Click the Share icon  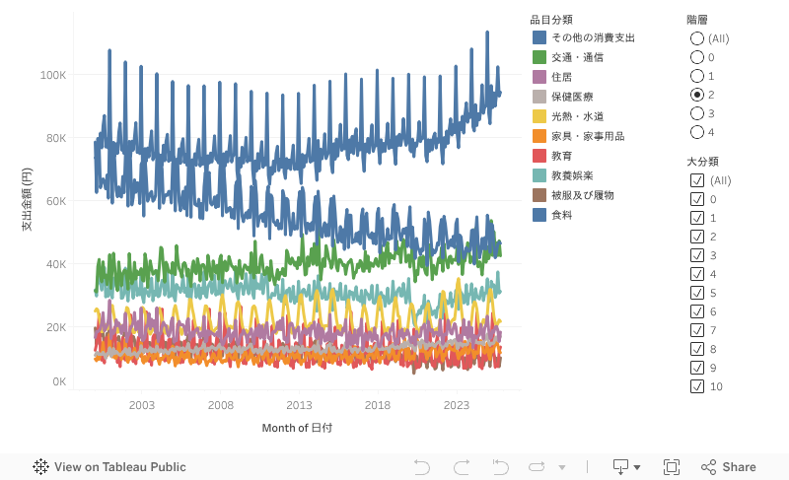(x=708, y=467)
